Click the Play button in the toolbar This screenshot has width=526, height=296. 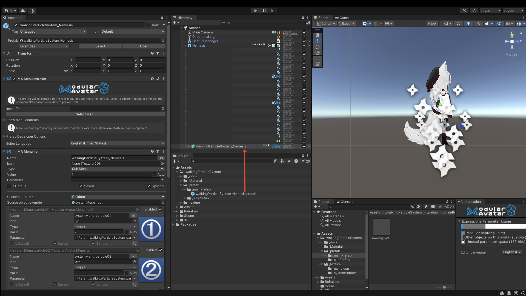255,11
